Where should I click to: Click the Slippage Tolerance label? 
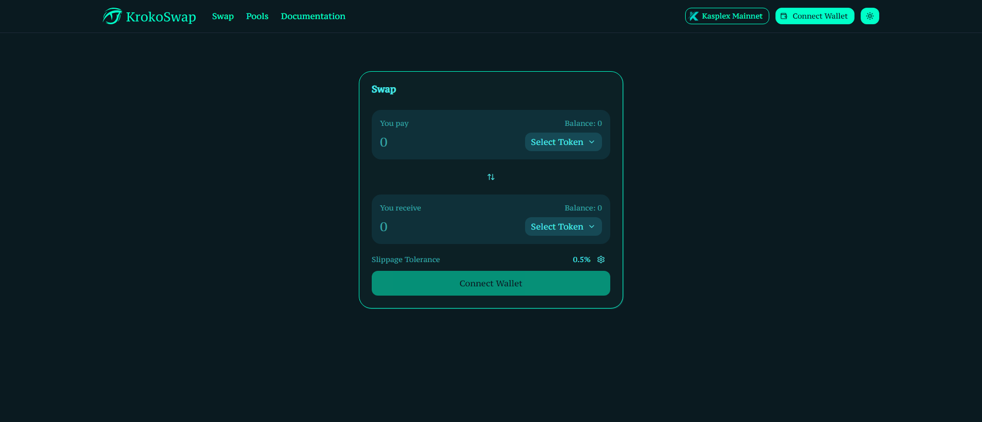point(406,259)
